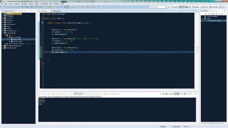Open the Javadoc tab

pos(51,94)
